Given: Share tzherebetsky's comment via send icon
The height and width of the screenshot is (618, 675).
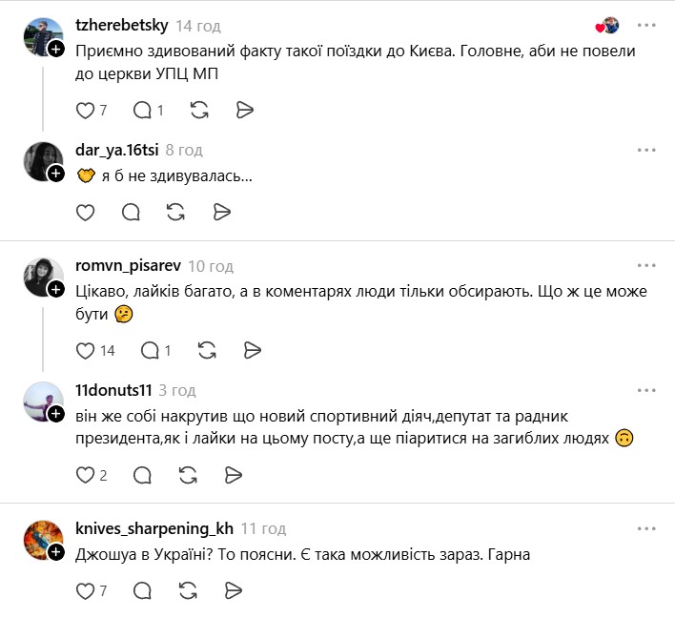Looking at the screenshot, I should (x=245, y=110).
